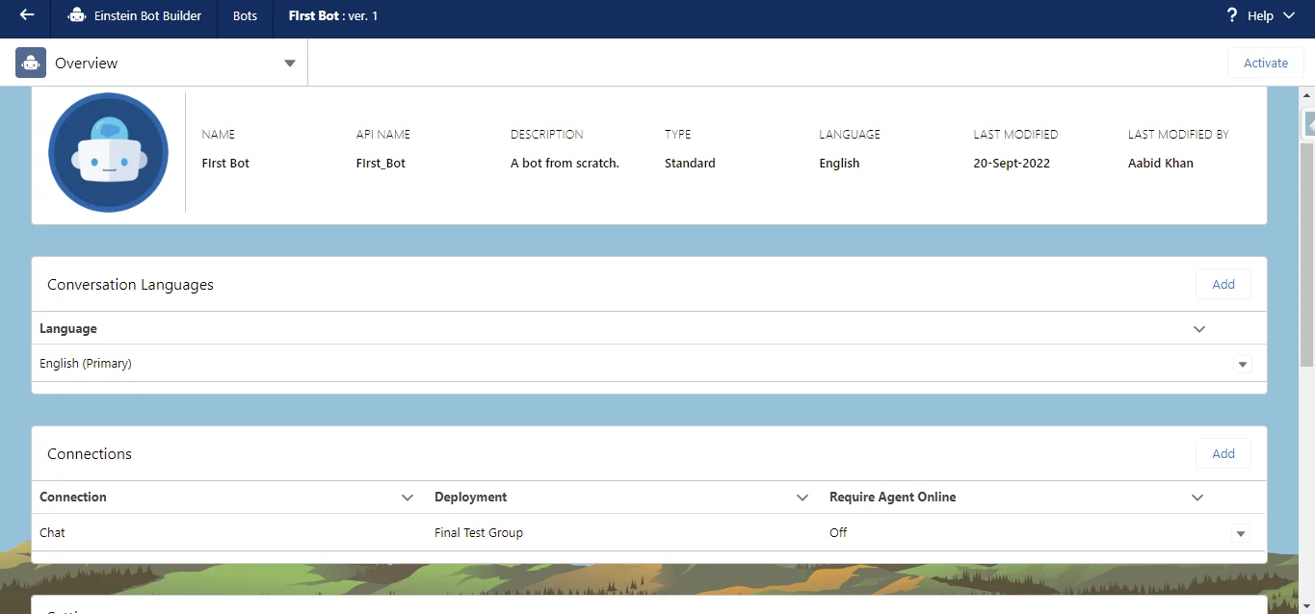Click the back arrow icon

[x=27, y=15]
